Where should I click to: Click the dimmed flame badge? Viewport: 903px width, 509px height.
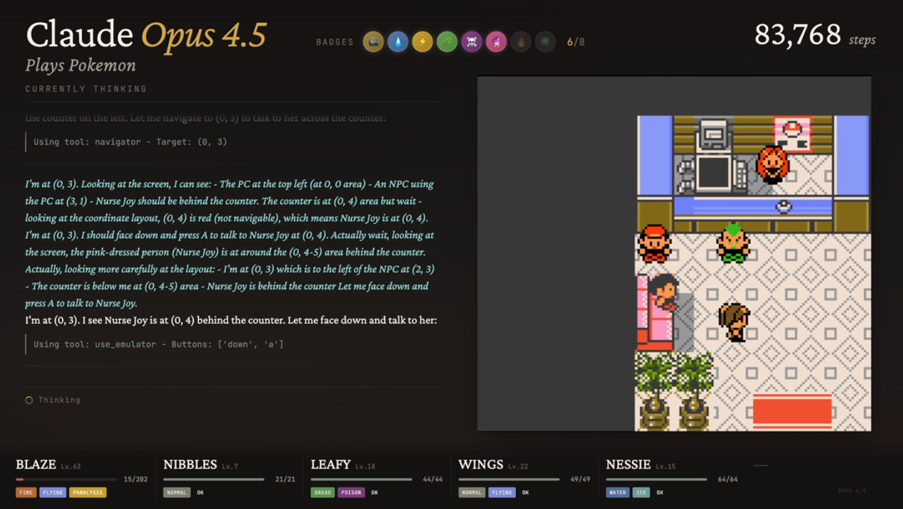(521, 42)
